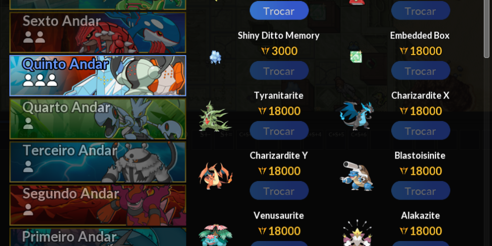Click the Embedded Box item icon
The image size is (492, 246).
[x=356, y=56]
